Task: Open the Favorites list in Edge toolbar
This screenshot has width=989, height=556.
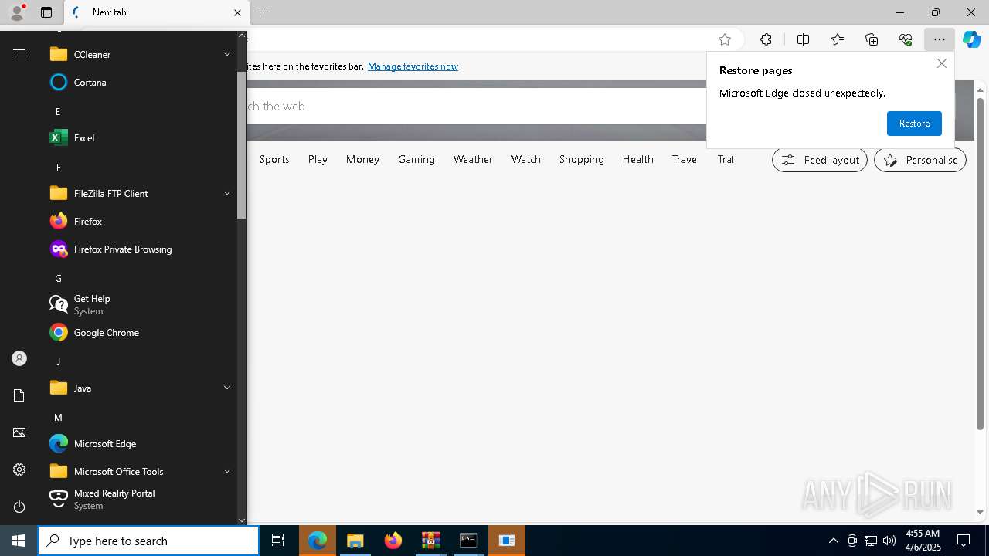Action: pyautogui.click(x=838, y=39)
